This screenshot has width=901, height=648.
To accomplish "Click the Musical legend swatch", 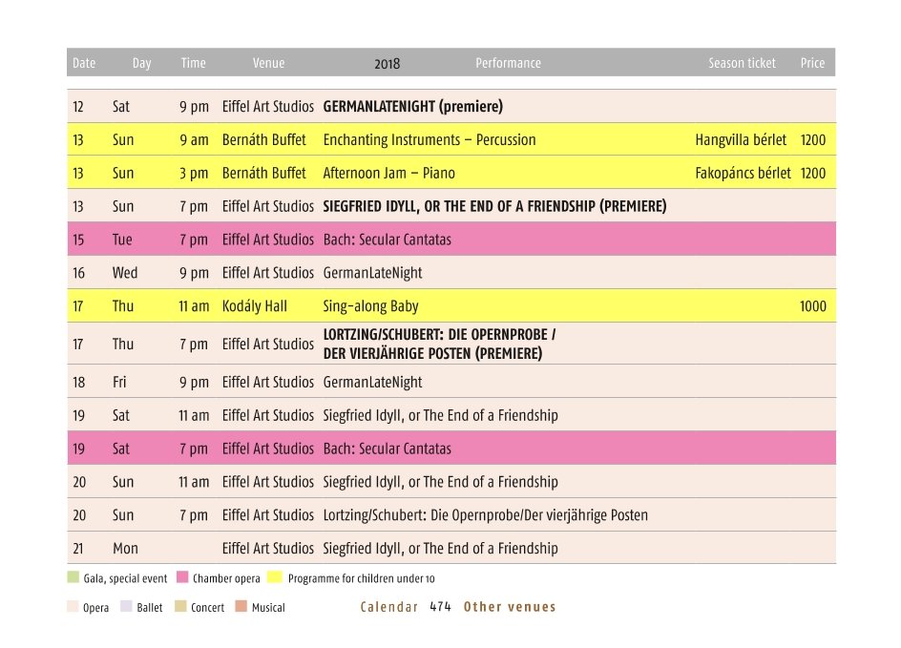I will pos(241,606).
